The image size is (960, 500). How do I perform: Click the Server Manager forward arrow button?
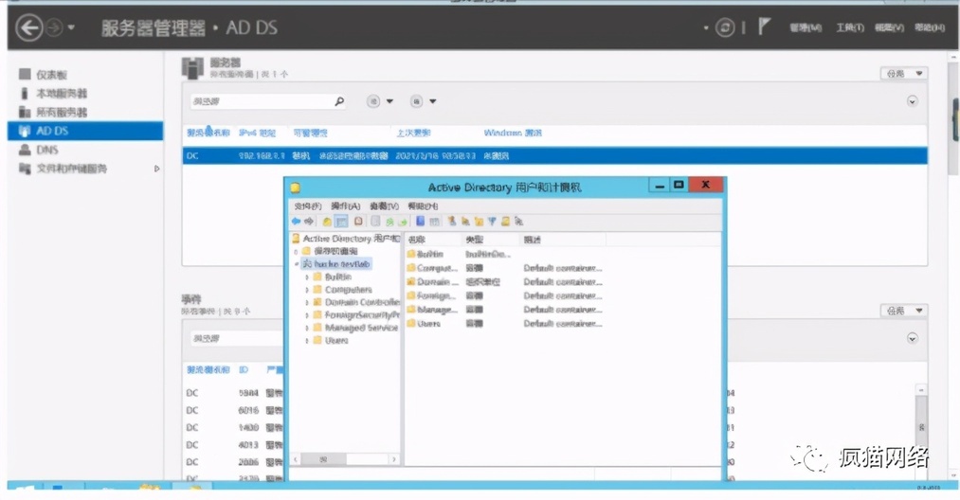coord(54,27)
